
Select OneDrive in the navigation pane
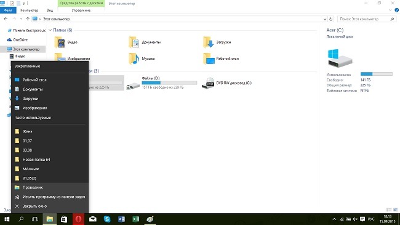click(17, 40)
